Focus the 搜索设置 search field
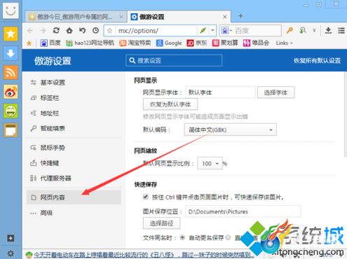This screenshot has height=259, width=347. tap(174, 60)
